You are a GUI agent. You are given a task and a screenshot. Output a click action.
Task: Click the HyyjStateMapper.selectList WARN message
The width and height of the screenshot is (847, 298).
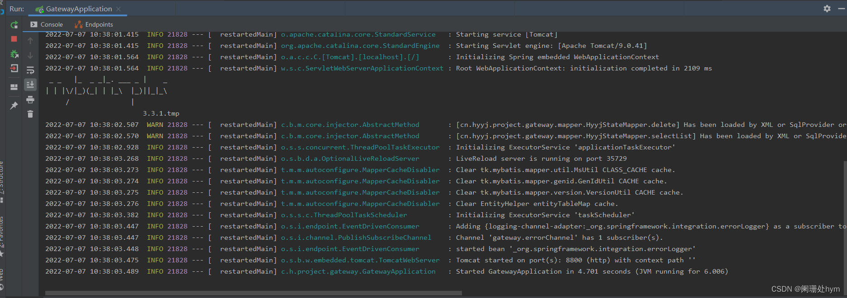tap(651, 136)
